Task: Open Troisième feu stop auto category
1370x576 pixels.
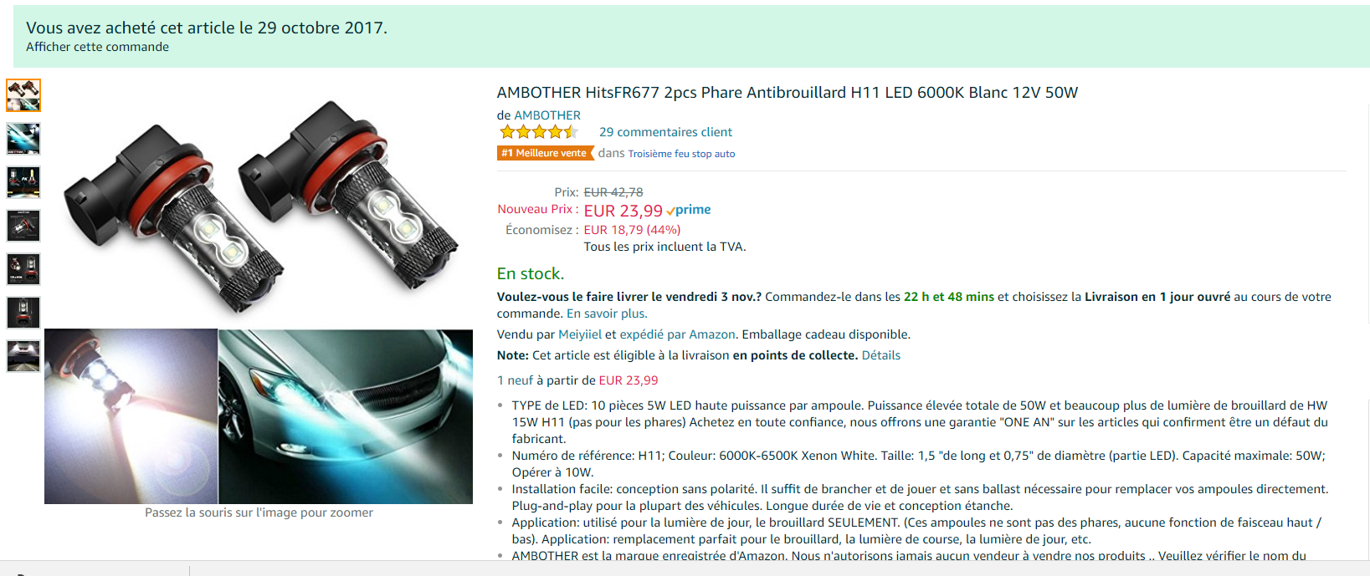Action: (681, 154)
